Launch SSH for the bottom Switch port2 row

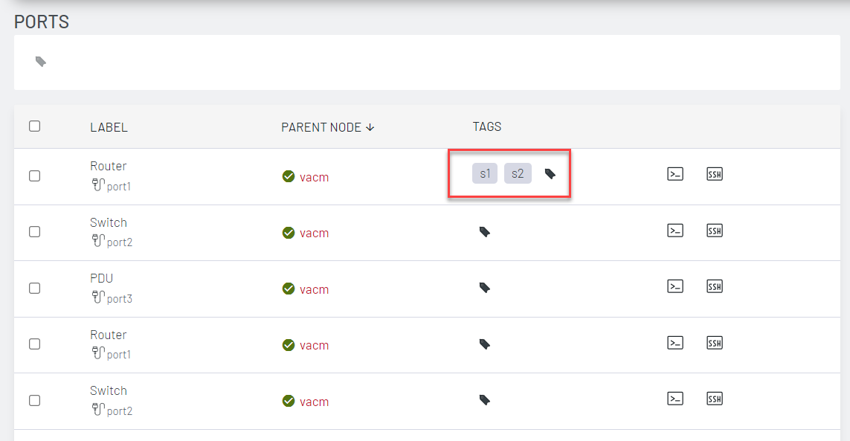pyautogui.click(x=714, y=399)
